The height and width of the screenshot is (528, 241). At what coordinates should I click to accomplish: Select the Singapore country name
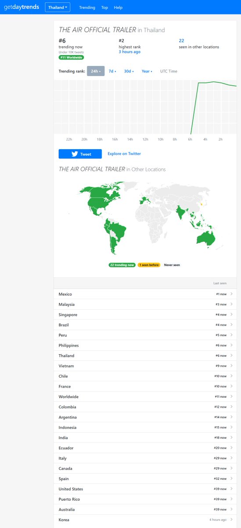click(68, 315)
